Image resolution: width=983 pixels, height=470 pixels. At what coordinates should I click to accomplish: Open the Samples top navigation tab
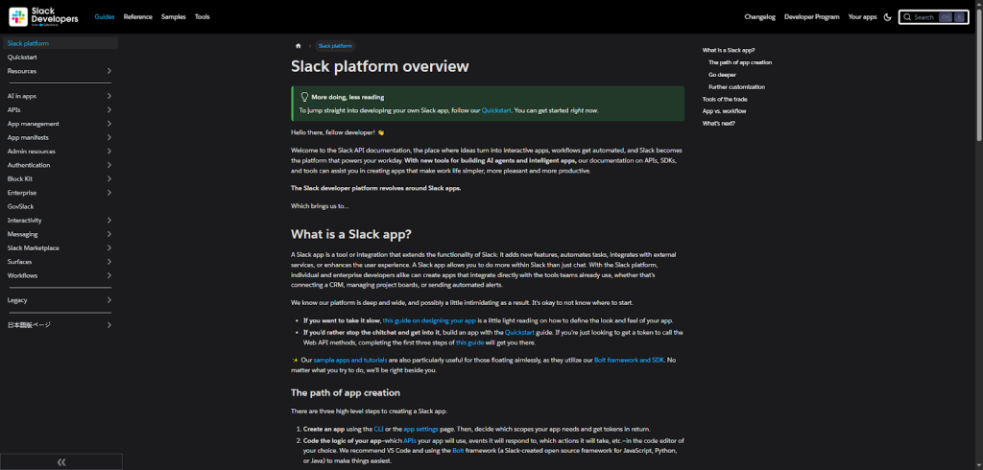click(174, 17)
